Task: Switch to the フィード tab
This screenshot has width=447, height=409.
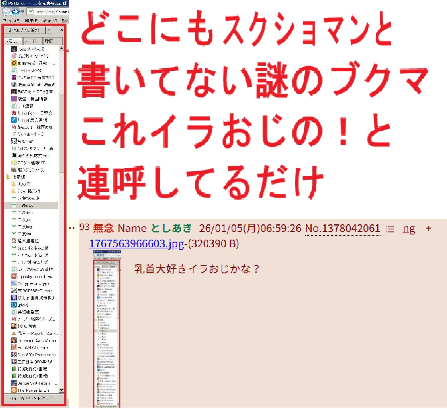Action: coord(33,41)
